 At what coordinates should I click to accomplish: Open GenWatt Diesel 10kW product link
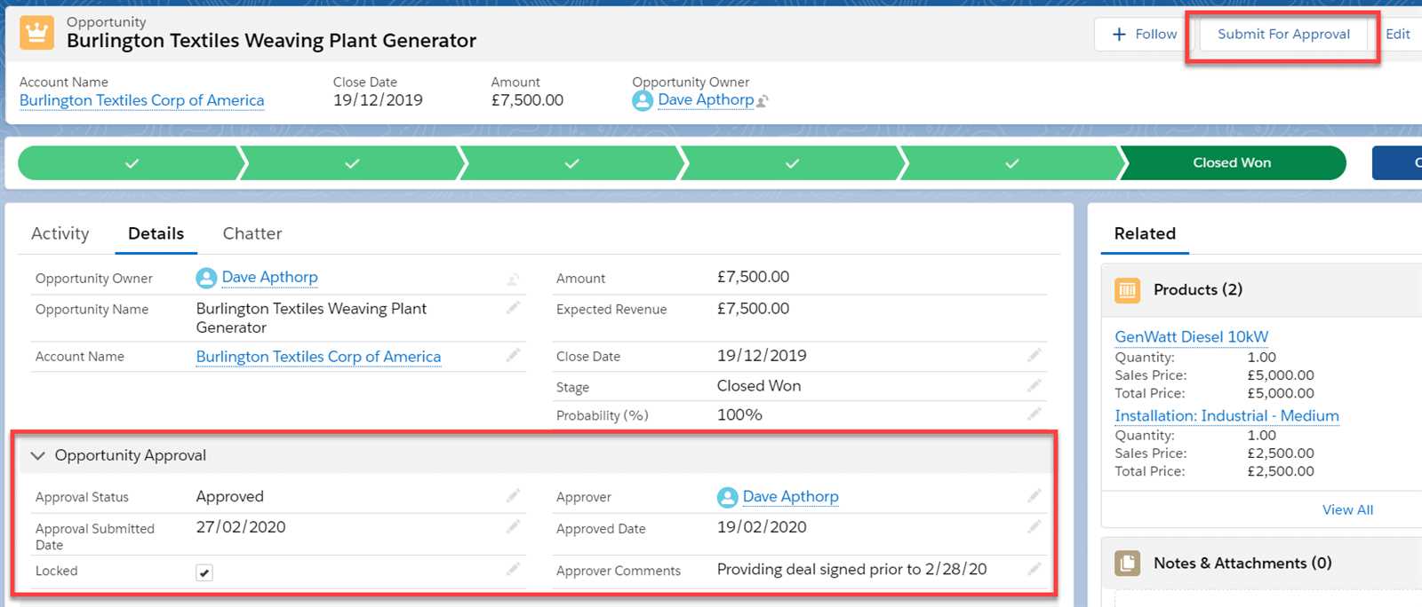tap(1192, 336)
